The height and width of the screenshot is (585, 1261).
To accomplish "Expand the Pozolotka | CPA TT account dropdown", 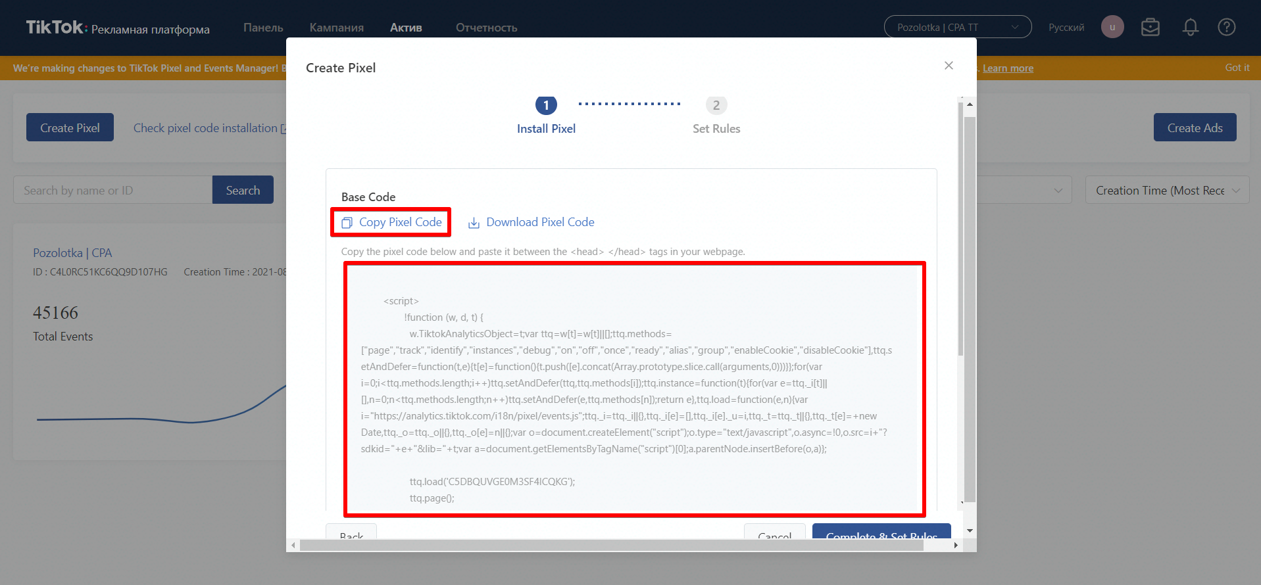I will coord(957,27).
